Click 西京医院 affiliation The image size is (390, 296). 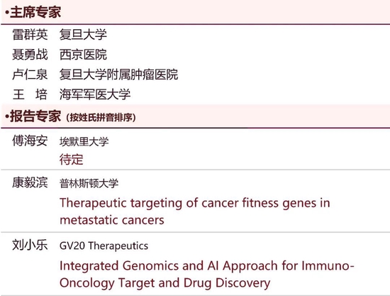[83, 55]
